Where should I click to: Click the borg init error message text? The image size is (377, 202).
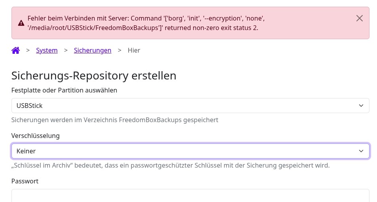(146, 23)
